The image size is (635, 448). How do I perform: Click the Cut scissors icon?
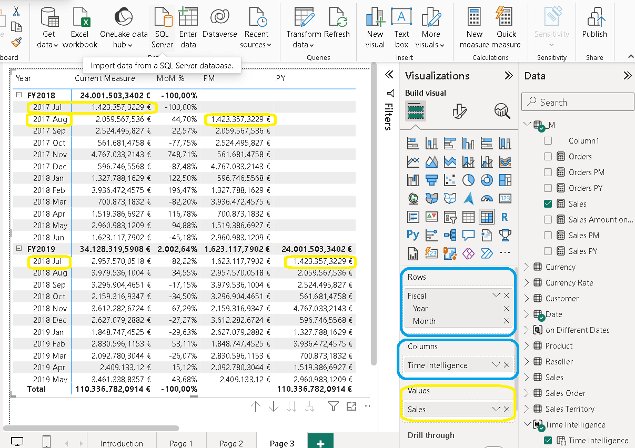point(16,11)
